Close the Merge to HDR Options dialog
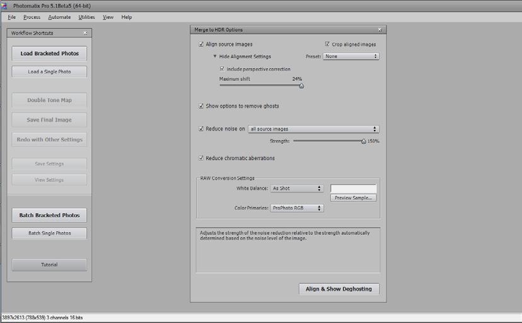Image resolution: width=522 pixels, height=323 pixels. point(380,30)
